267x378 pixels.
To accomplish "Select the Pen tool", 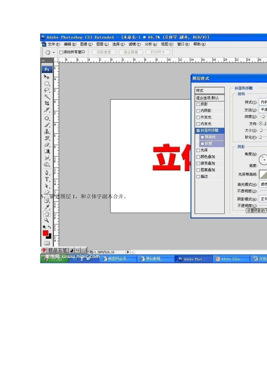I will click(x=47, y=172).
